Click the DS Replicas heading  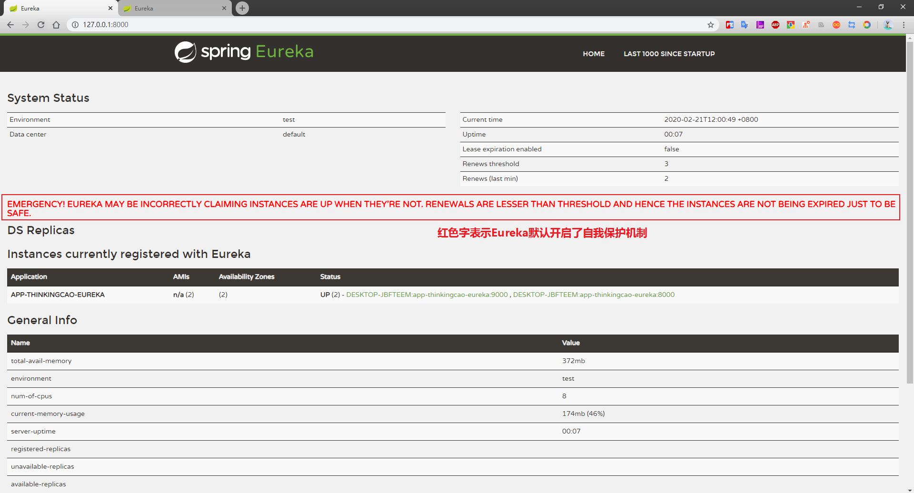point(41,230)
